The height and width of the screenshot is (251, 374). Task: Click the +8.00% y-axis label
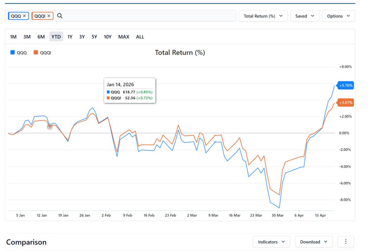(345, 67)
